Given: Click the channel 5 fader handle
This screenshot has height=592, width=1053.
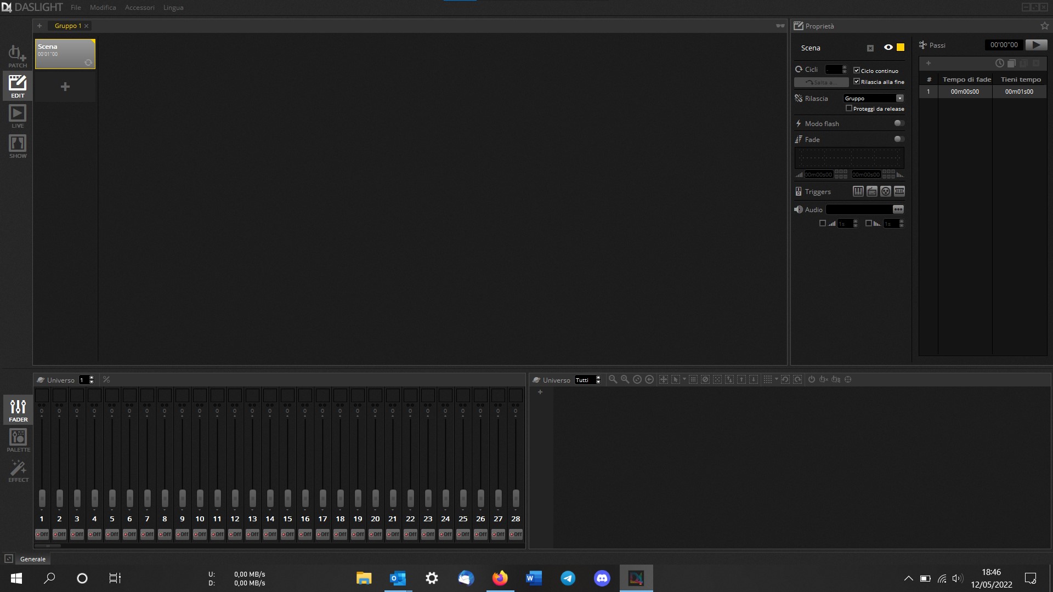Looking at the screenshot, I should 112,498.
